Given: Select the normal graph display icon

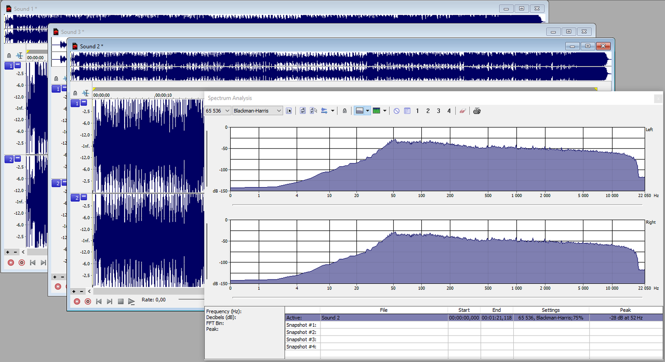Looking at the screenshot, I should (x=359, y=111).
